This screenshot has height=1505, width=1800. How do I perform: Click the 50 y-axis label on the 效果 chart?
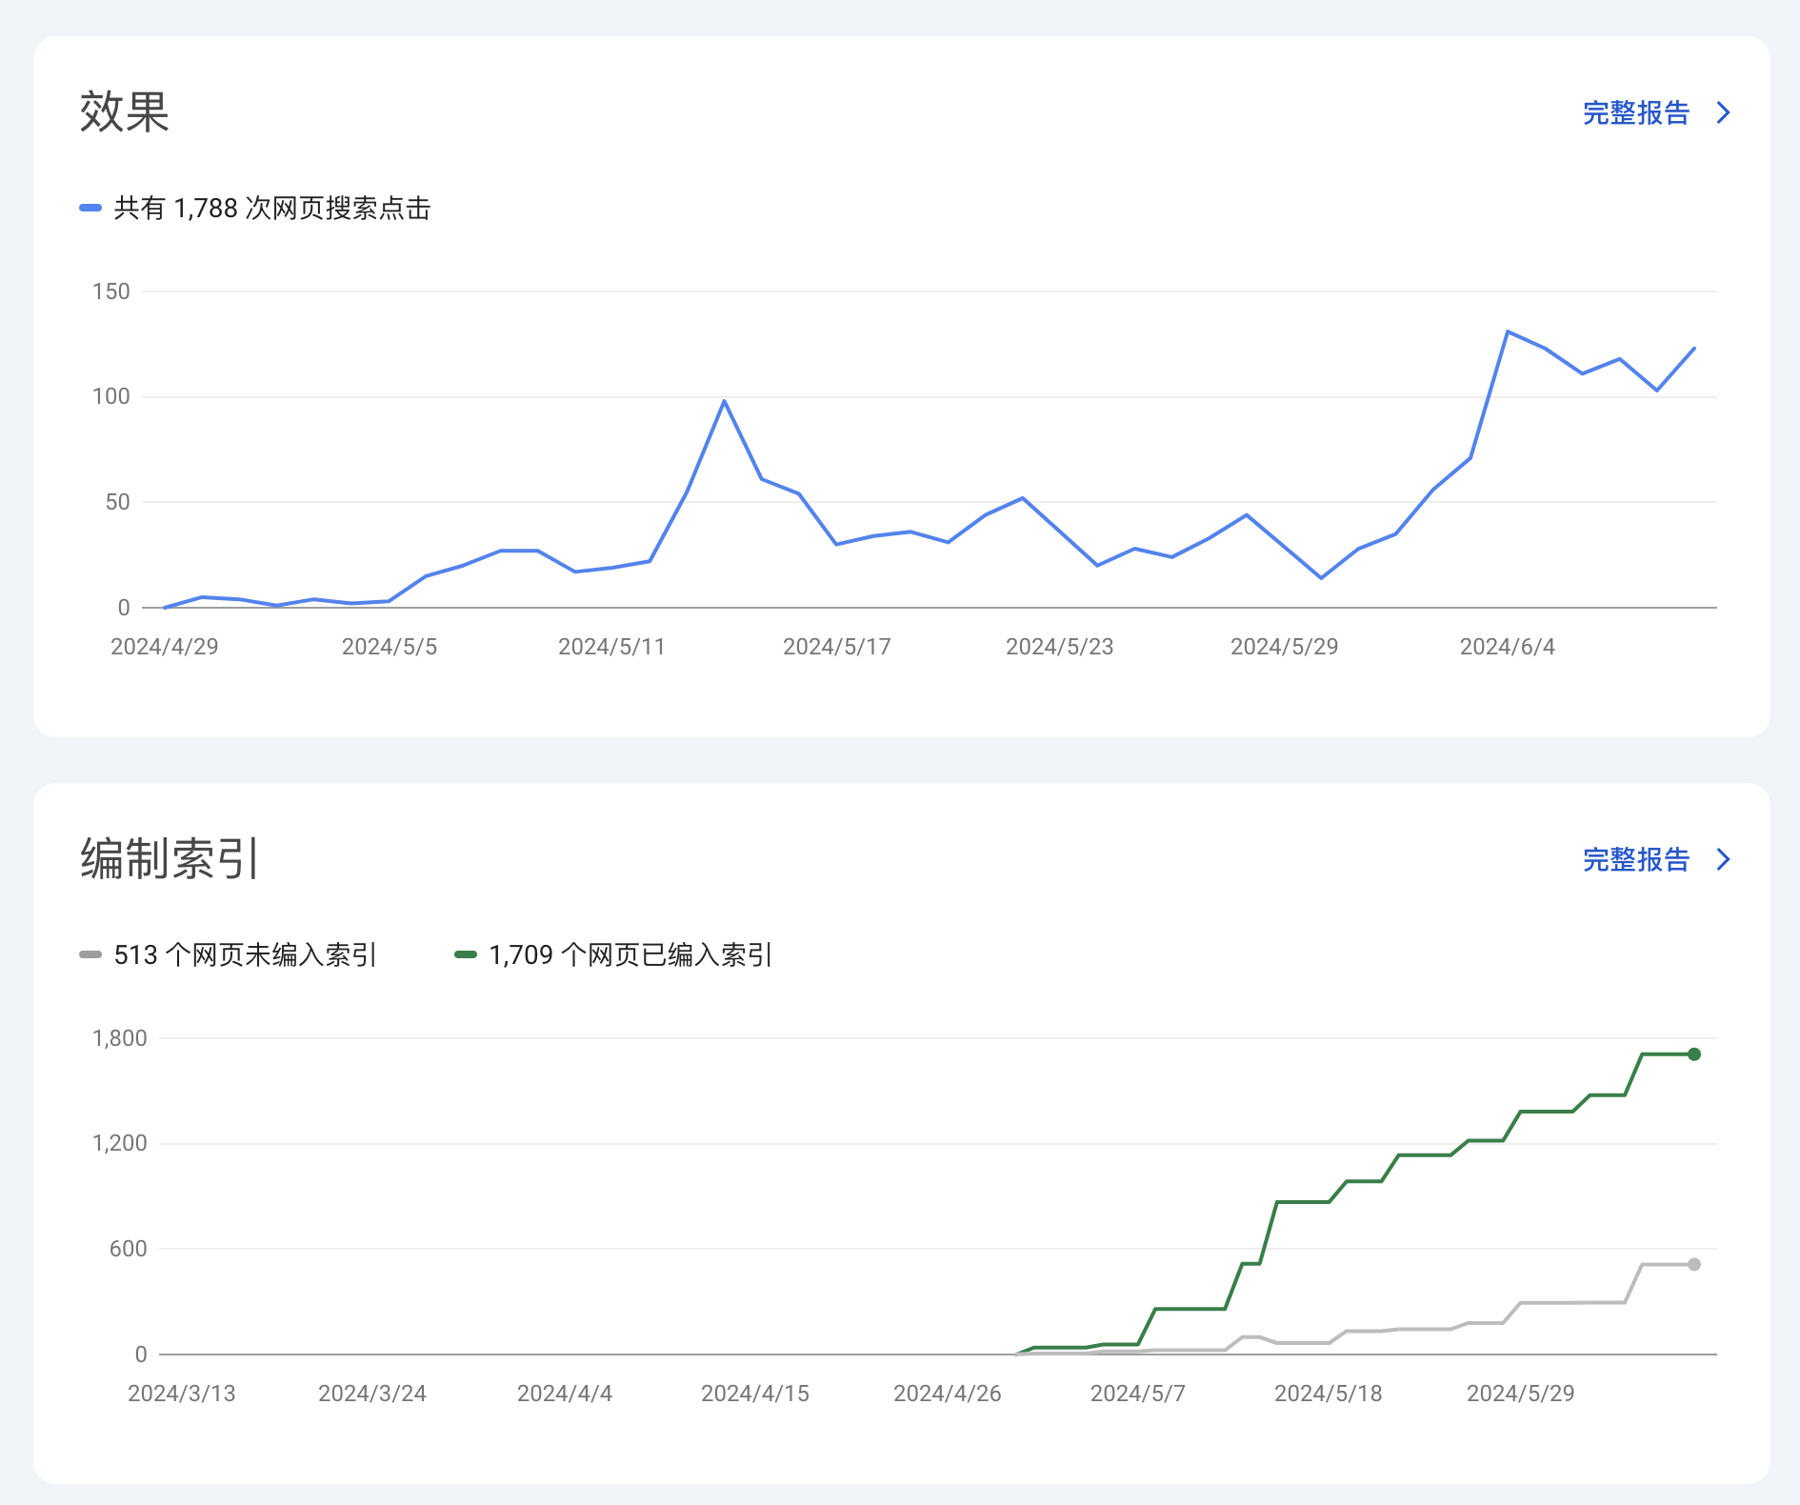[x=118, y=502]
